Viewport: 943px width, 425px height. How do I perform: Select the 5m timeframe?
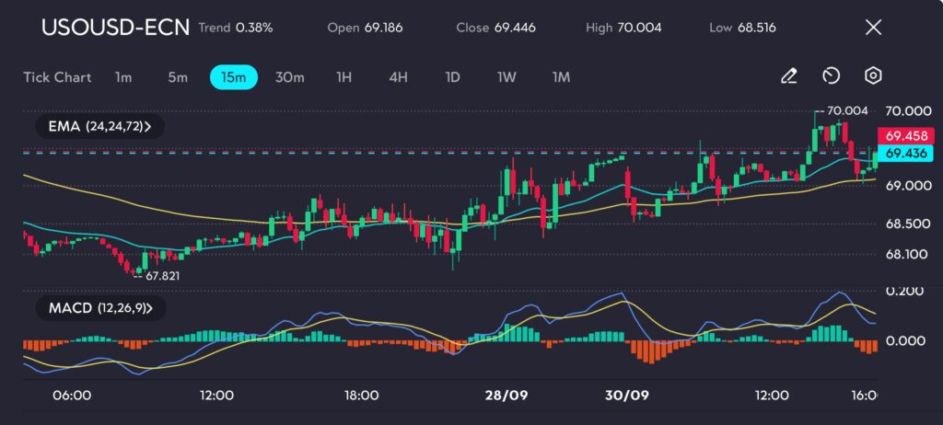point(178,77)
